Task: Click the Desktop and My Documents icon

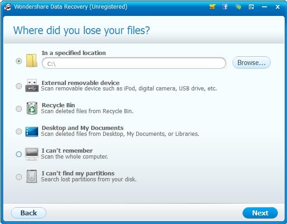Action: point(32,131)
